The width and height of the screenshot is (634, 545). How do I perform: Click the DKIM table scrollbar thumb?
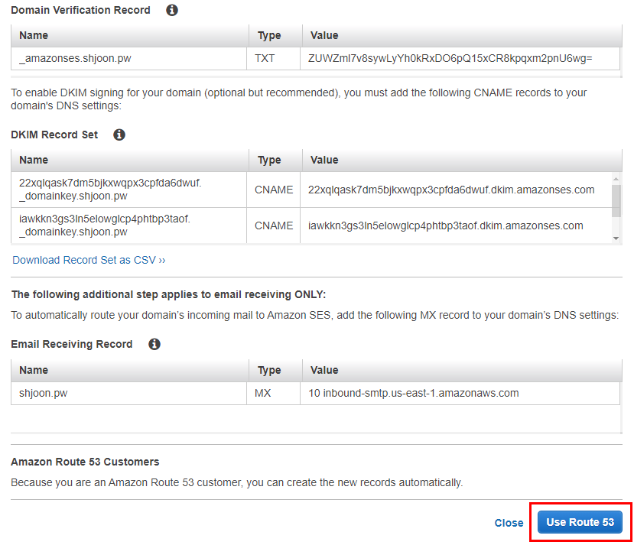(x=616, y=201)
